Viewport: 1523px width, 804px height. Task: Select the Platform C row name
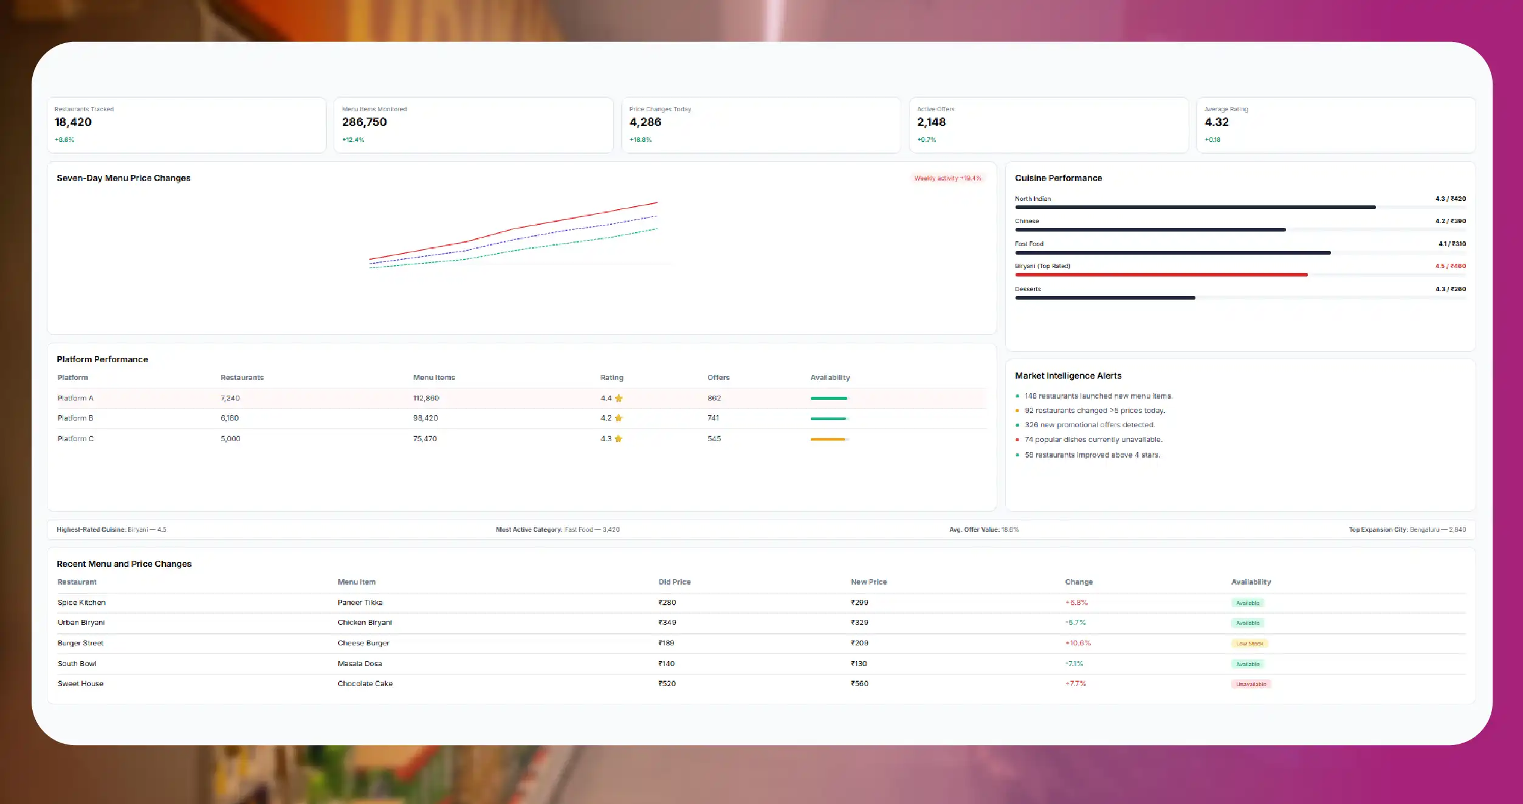coord(75,439)
